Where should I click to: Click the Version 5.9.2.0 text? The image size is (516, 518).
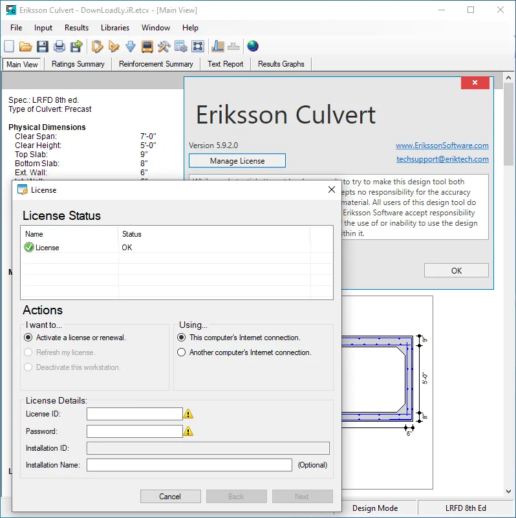click(213, 146)
